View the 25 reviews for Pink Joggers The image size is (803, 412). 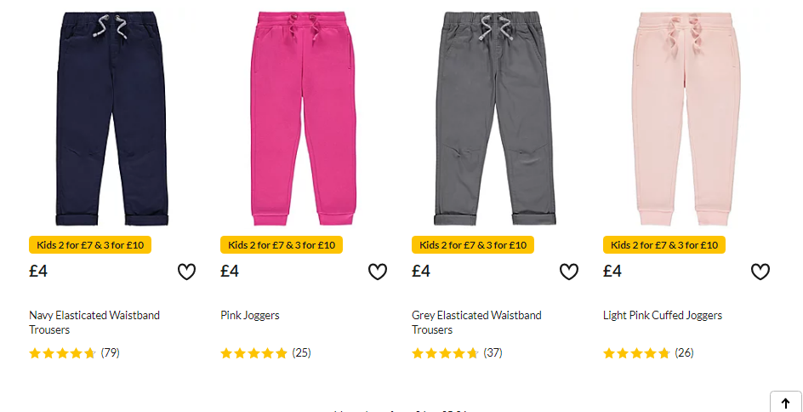(265, 353)
